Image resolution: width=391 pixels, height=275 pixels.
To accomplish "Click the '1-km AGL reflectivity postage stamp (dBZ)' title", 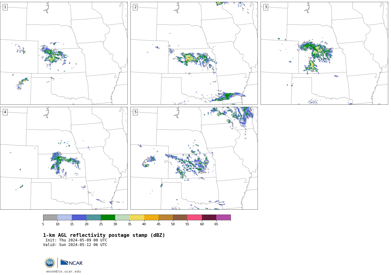I will pos(104,235).
